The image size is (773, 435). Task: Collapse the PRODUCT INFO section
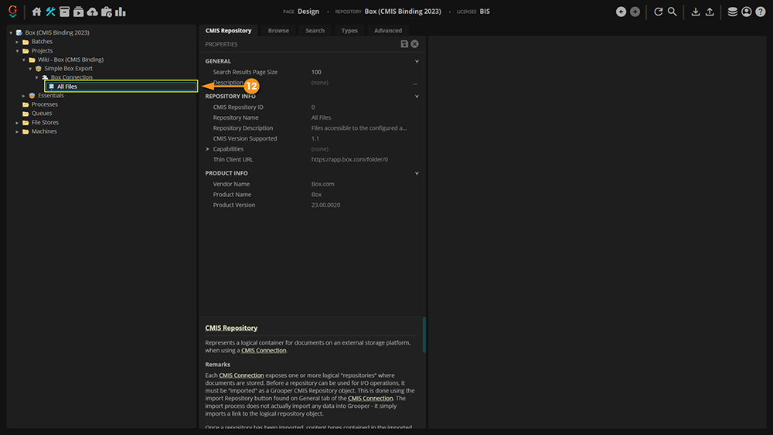tap(417, 174)
